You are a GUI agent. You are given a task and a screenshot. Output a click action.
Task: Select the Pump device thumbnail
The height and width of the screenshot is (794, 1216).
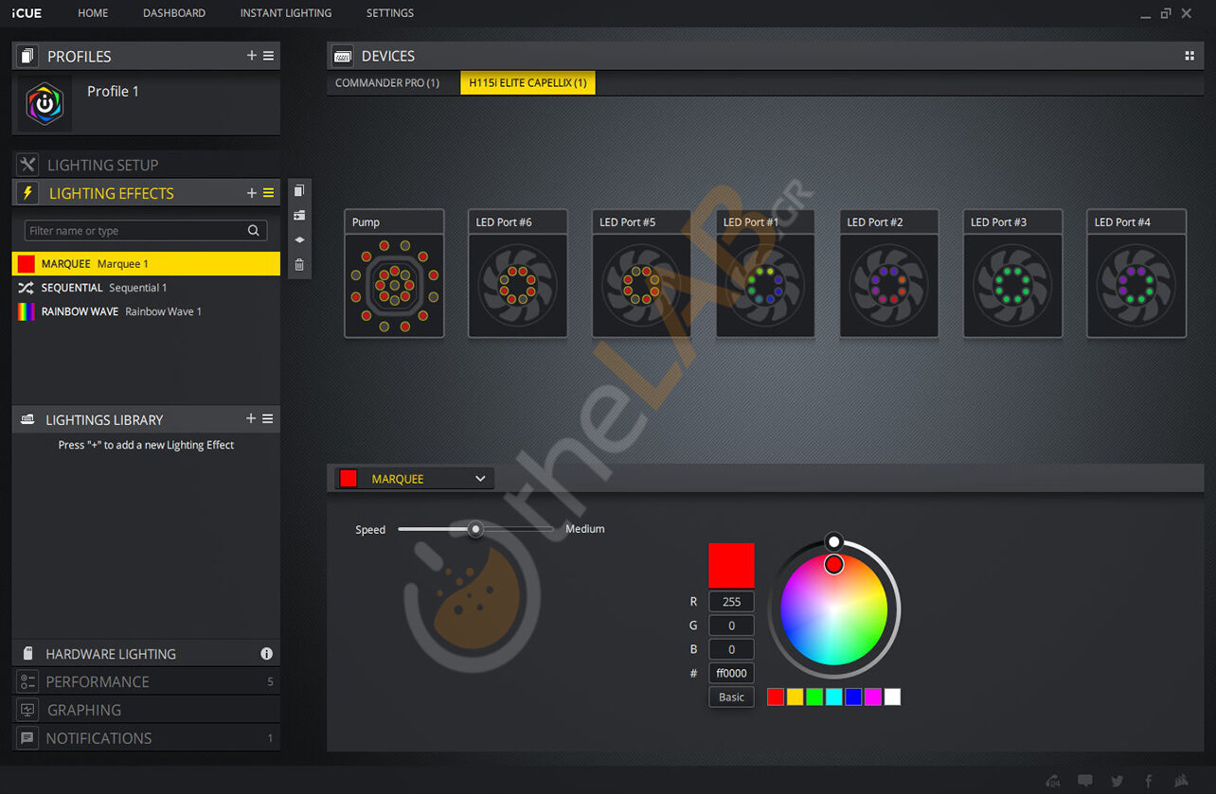(x=394, y=273)
